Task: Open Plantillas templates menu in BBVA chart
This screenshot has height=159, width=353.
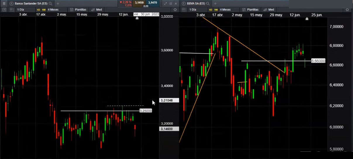Action: coord(251,10)
